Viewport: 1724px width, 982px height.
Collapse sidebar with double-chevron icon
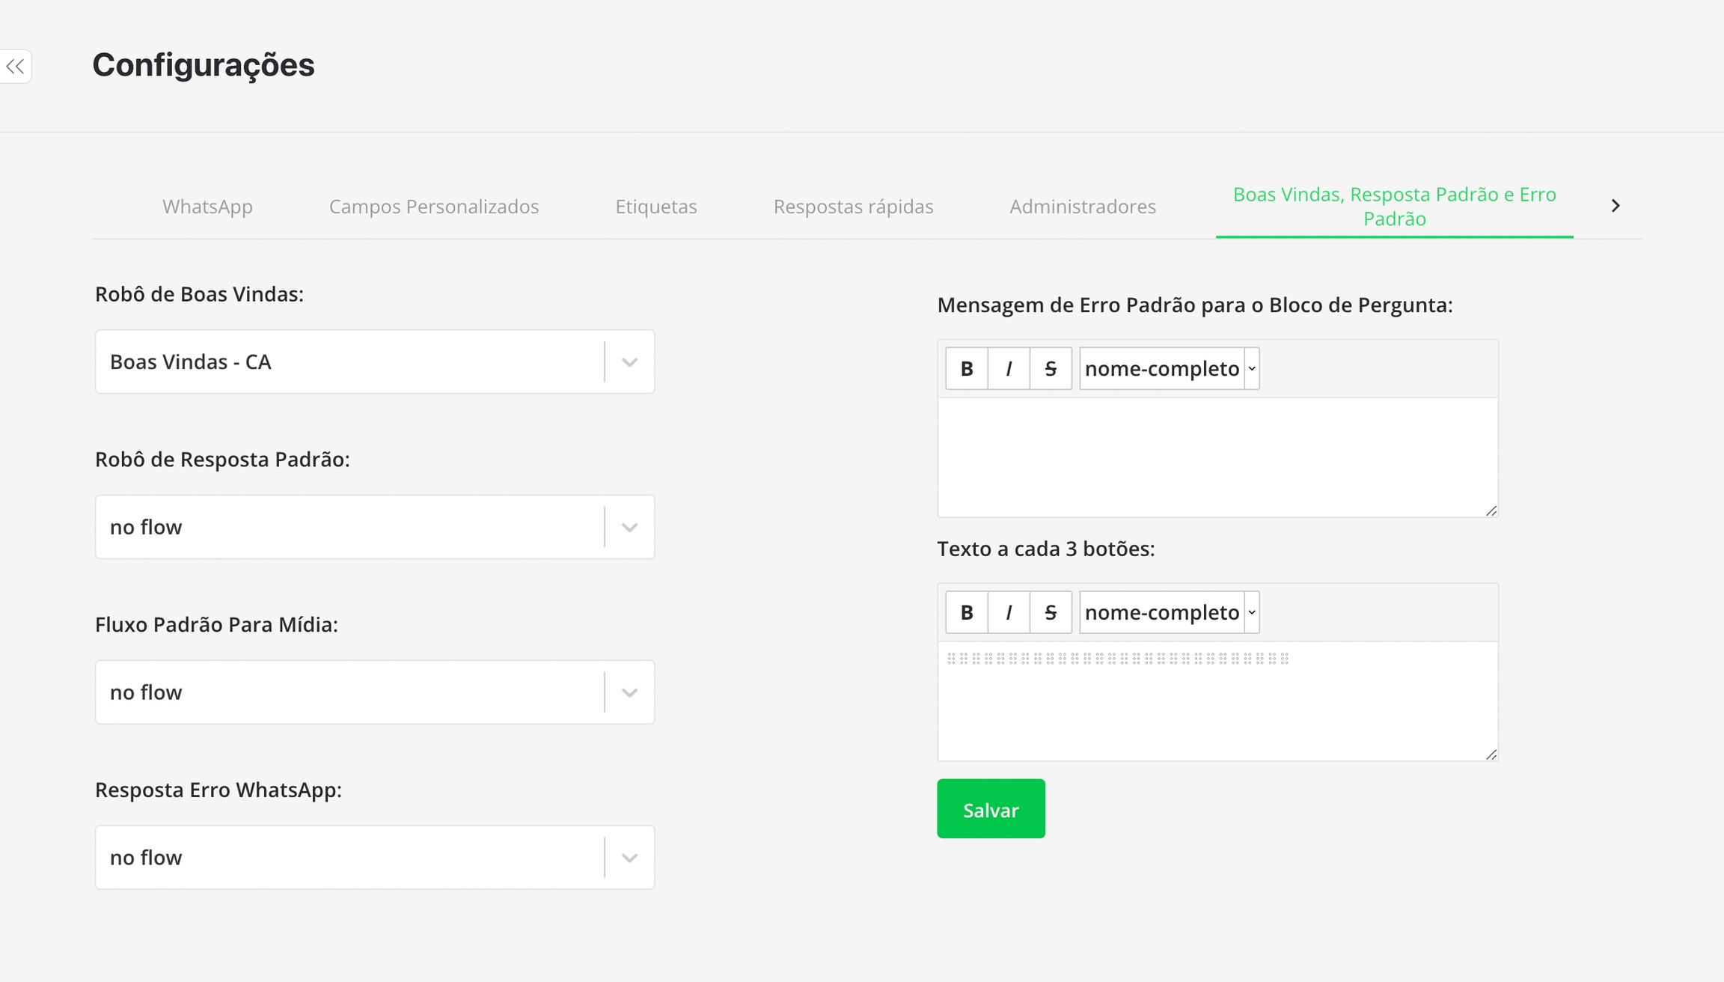16,67
